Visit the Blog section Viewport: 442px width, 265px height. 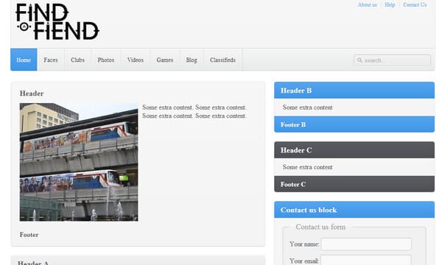click(192, 60)
